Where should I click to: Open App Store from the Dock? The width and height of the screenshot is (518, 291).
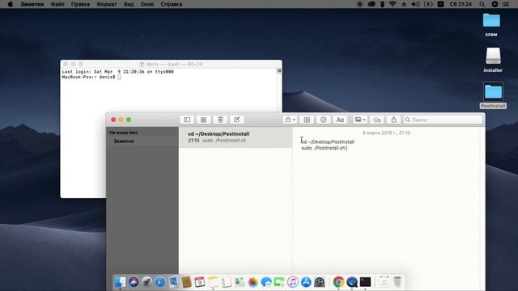point(306,282)
